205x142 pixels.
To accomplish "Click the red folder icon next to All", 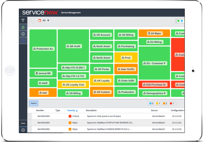I will pyautogui.click(x=39, y=20).
